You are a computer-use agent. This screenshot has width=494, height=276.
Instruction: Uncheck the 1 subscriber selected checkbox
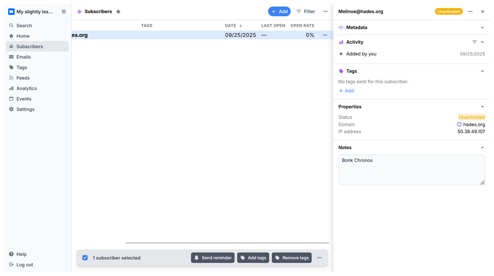[85, 257]
